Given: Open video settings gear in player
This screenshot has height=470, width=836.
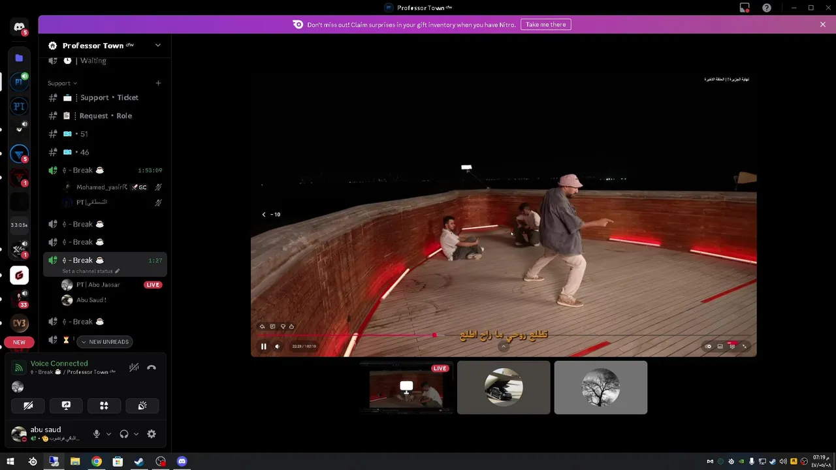Looking at the screenshot, I should pyautogui.click(x=732, y=347).
